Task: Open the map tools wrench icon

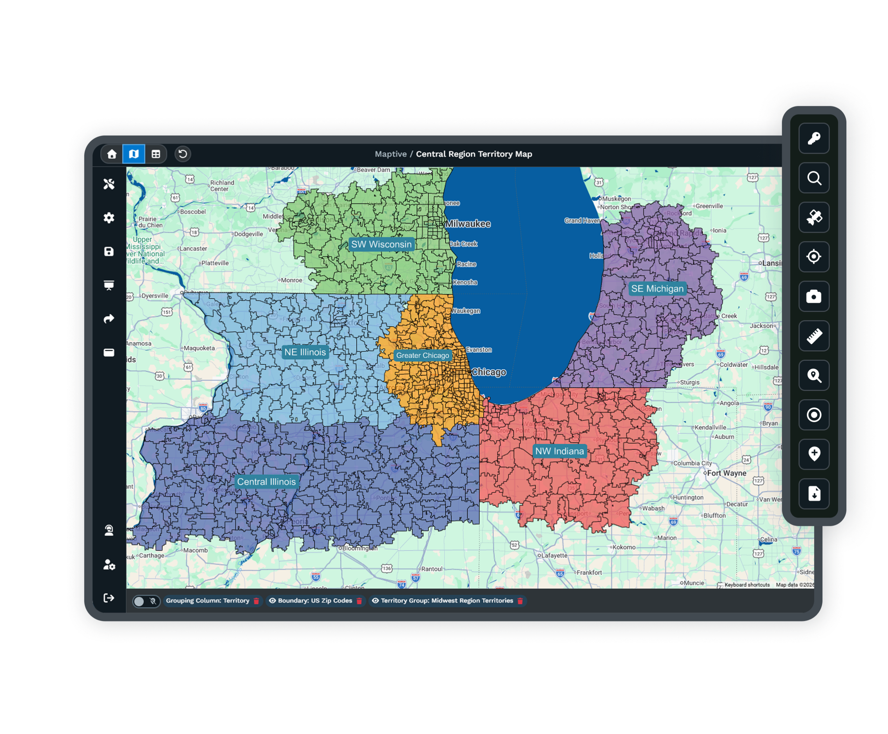Action: tap(109, 184)
